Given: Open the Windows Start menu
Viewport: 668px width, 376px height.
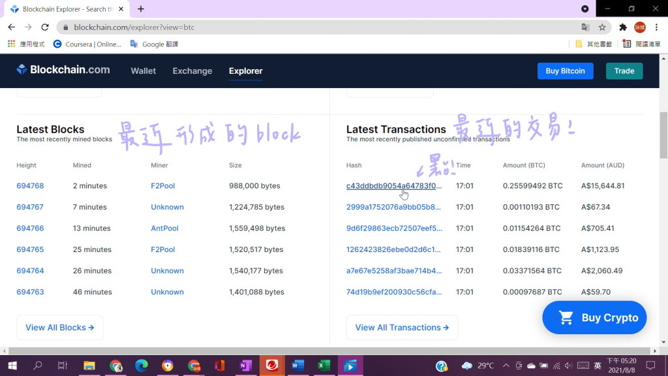Looking at the screenshot, I should pyautogui.click(x=12, y=366).
